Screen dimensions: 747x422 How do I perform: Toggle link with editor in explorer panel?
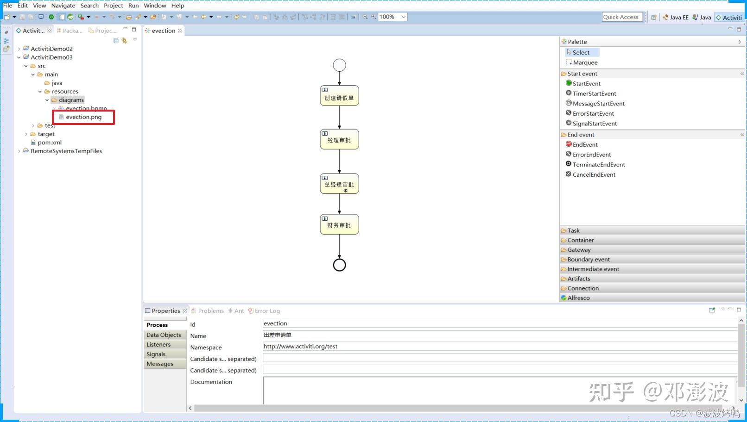(x=124, y=41)
